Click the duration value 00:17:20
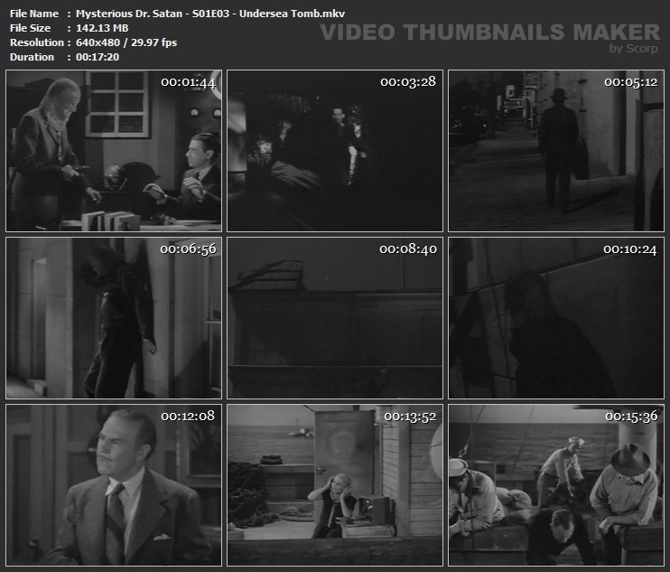Screen dimensions: 670x572 click(x=98, y=57)
